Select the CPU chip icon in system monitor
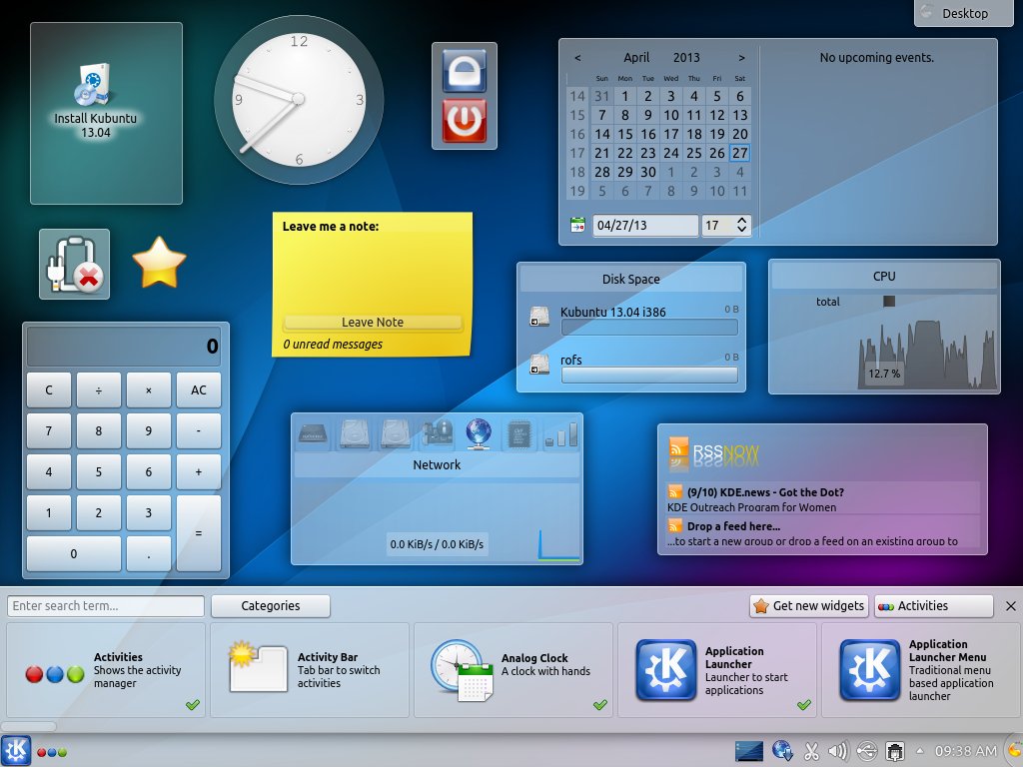1023x767 pixels. (x=520, y=433)
